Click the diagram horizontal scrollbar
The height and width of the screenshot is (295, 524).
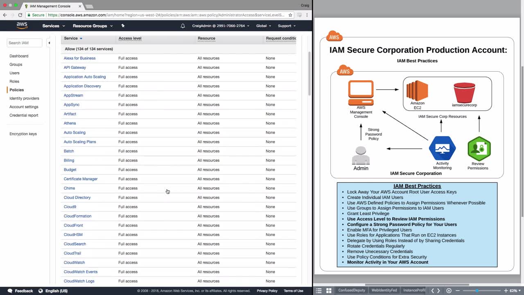click(x=417, y=285)
